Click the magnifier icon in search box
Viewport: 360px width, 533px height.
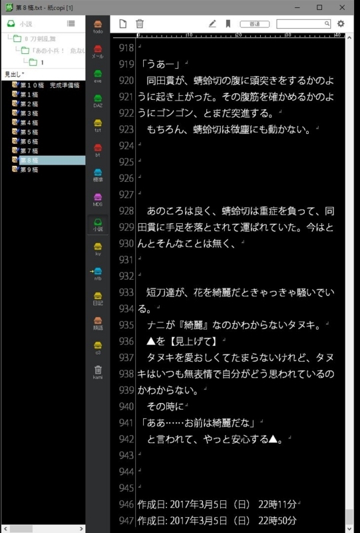pos(327,23)
